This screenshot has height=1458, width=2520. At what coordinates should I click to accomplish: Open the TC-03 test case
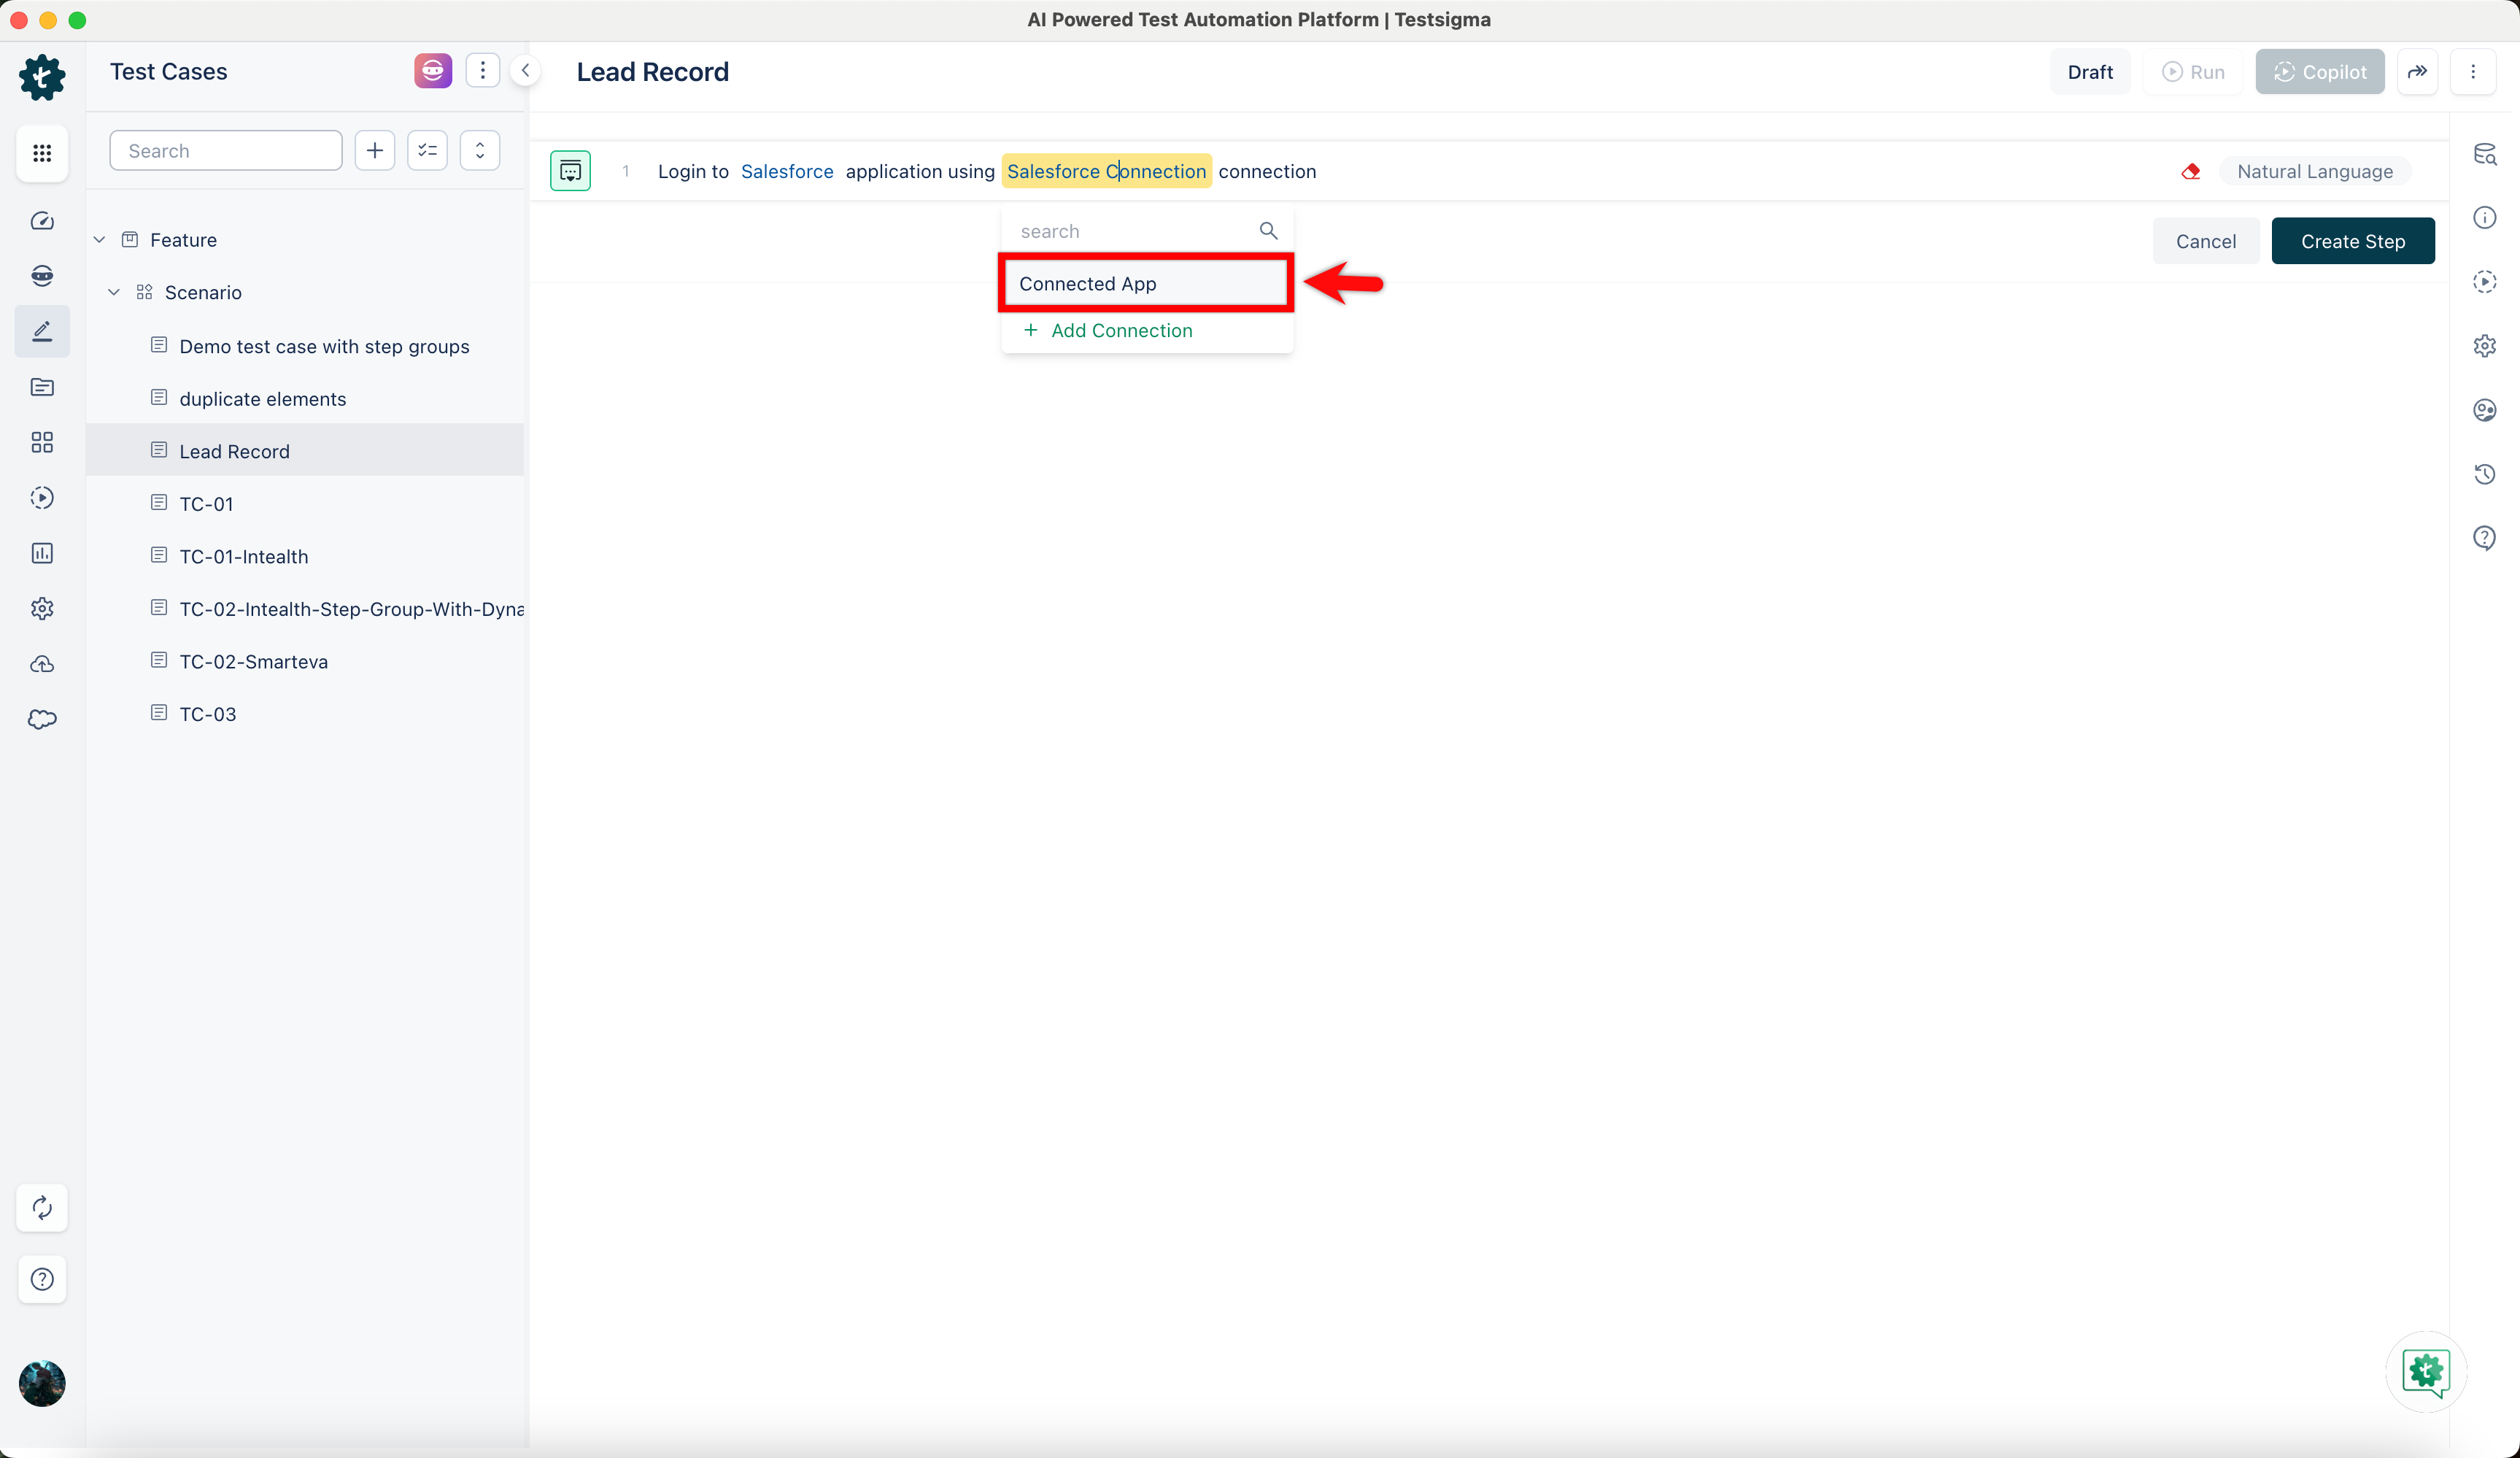pos(208,714)
